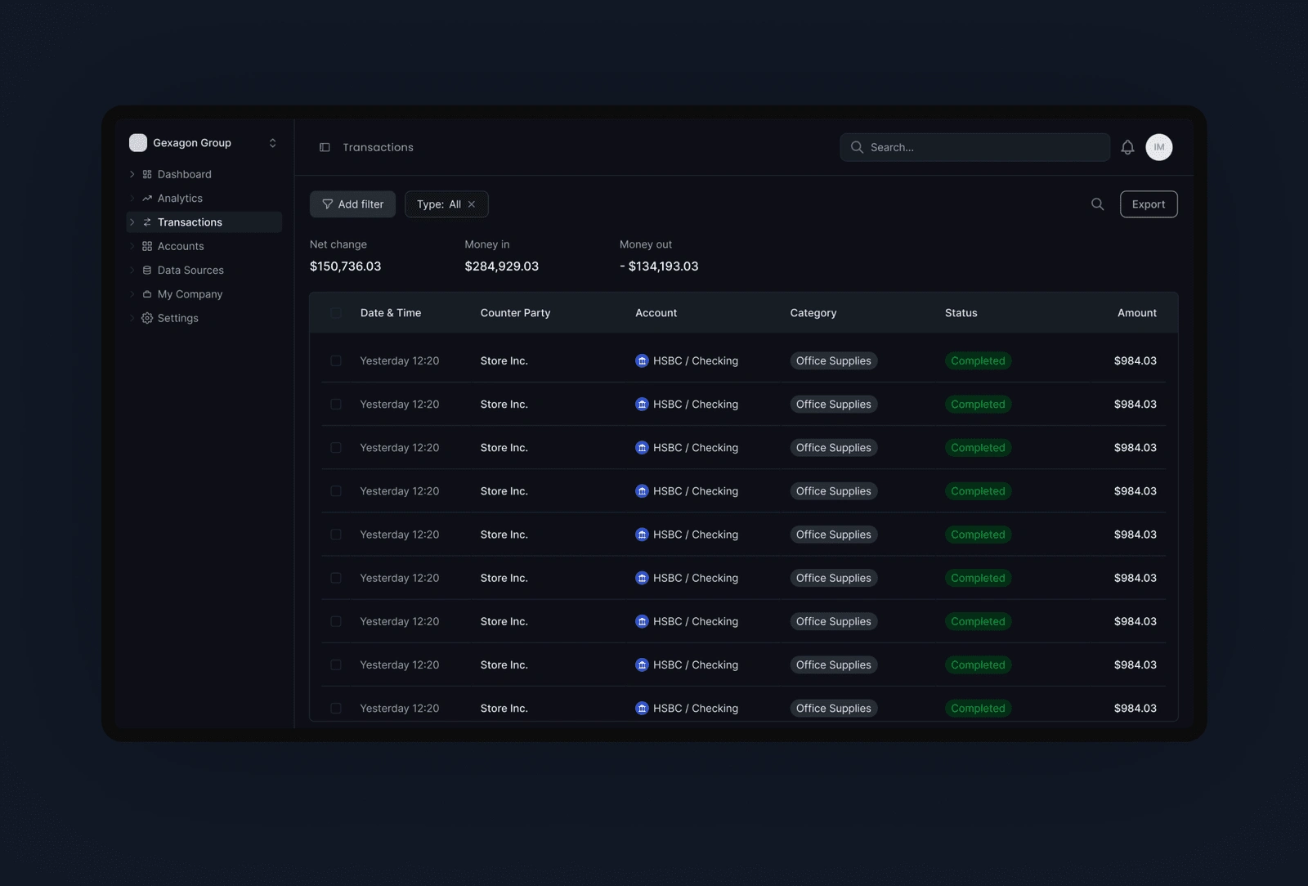
Task: Toggle the select-all checkbox in table header
Action: [336, 313]
